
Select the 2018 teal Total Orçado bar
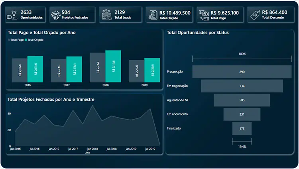pyautogui.click(x=113, y=67)
